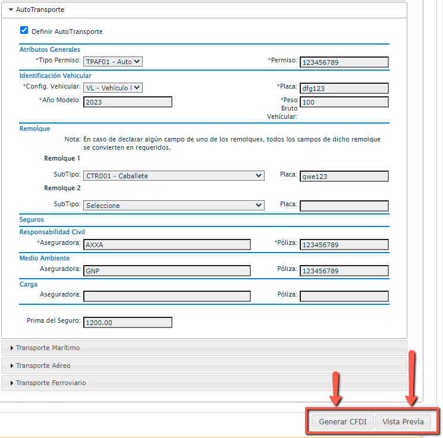Screen dimensions: 443x438
Task: Click Remolque 1 Placa field qwe123
Action: pos(344,177)
